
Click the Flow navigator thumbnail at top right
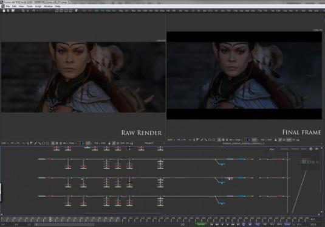tap(310, 161)
